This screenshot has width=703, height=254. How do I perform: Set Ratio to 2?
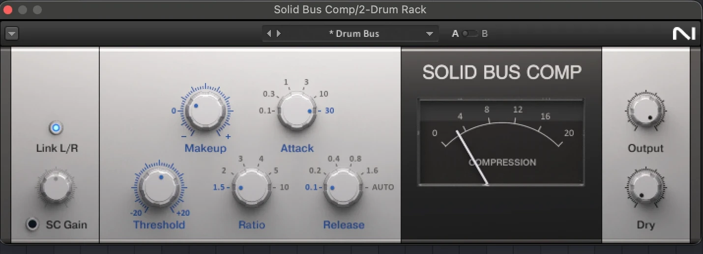click(224, 170)
